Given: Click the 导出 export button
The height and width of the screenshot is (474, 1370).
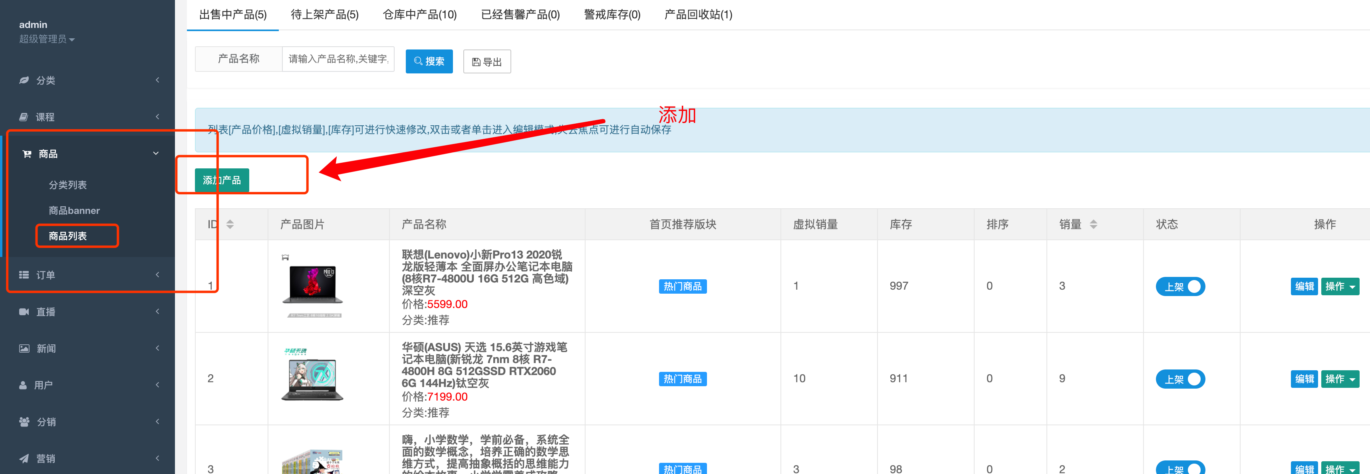Looking at the screenshot, I should [486, 61].
